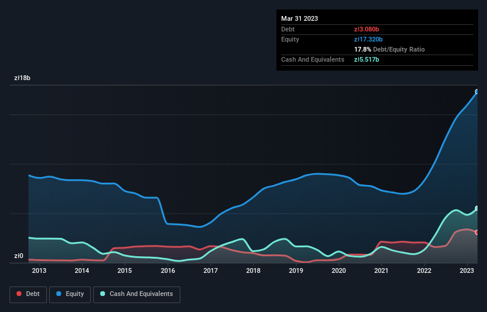Click the blue Equity endpoint marker
Image resolution: width=487 pixels, height=312 pixels.
tap(477, 91)
